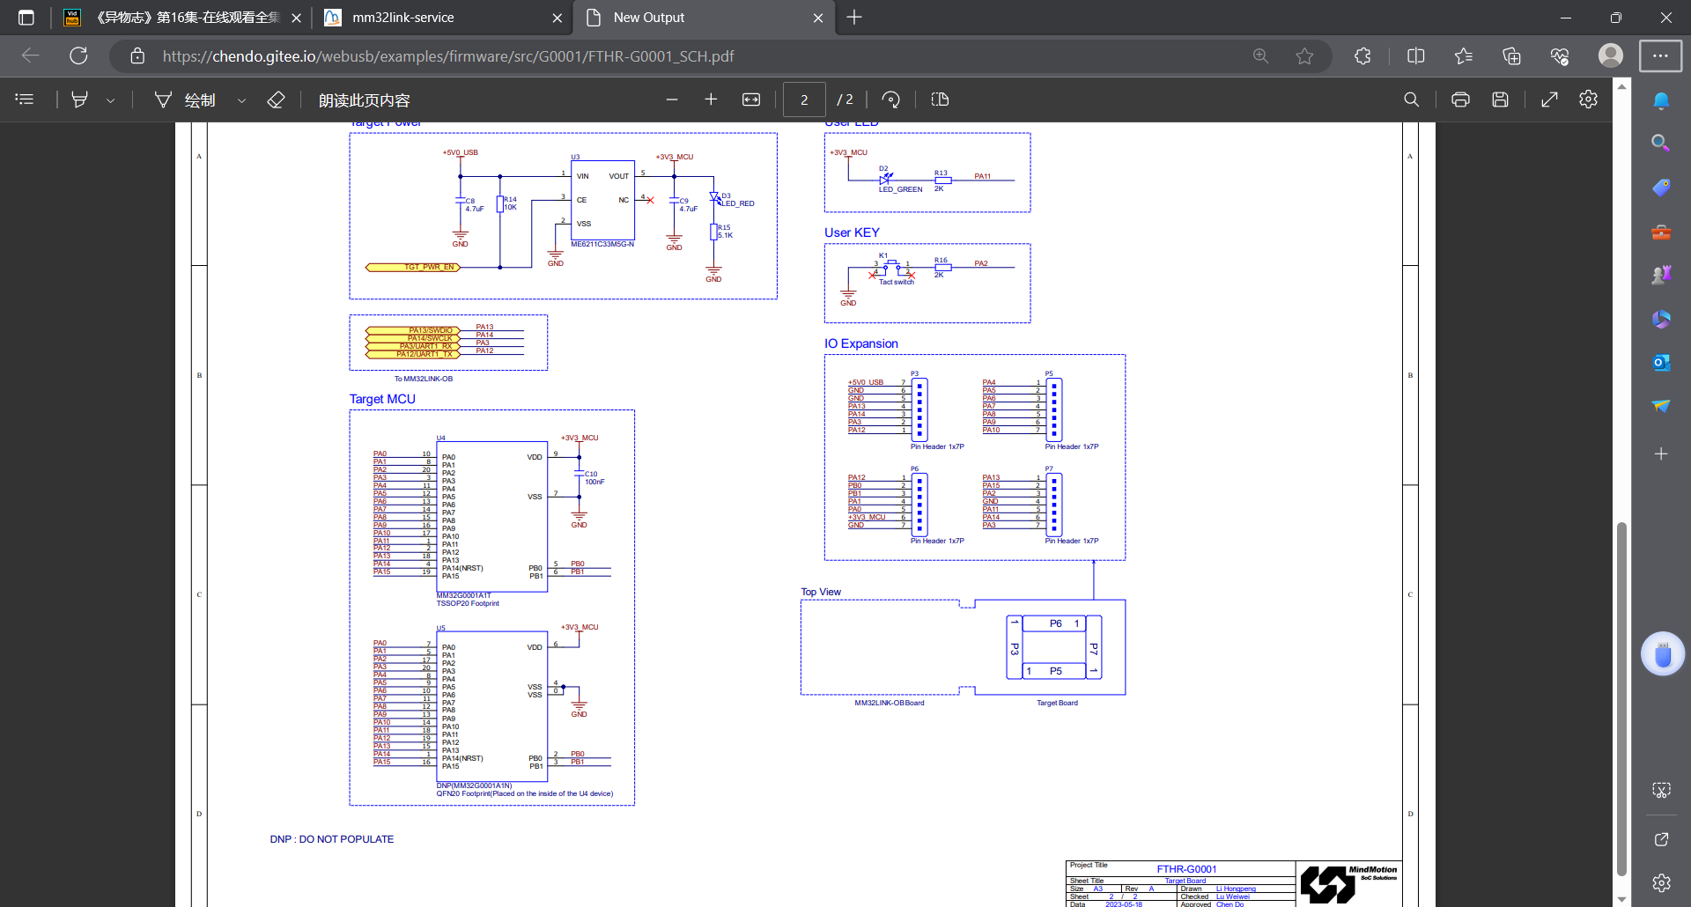Image resolution: width=1691 pixels, height=907 pixels.
Task: Save the PDF document
Action: (1500, 100)
